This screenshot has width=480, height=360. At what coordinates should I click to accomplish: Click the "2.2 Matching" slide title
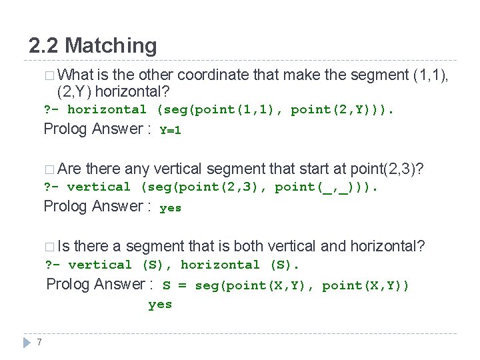93,45
